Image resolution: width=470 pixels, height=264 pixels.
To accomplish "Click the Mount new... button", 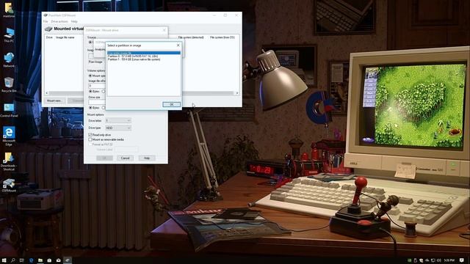I will point(54,100).
